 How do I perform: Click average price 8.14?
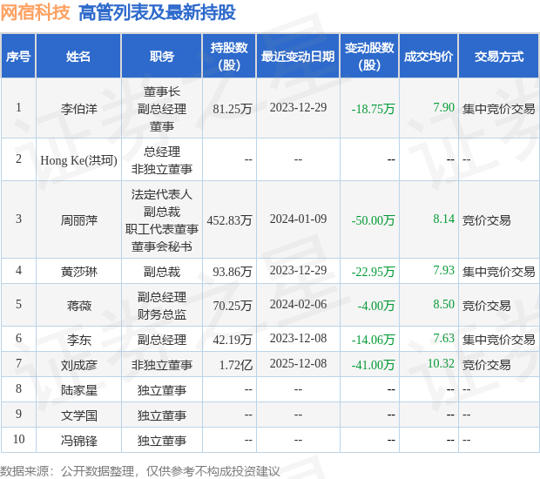pyautogui.click(x=444, y=219)
